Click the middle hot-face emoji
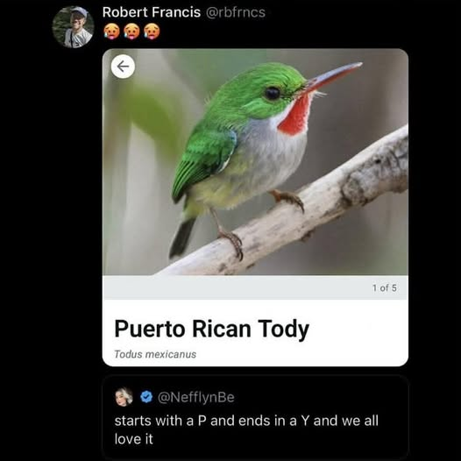The width and height of the screenshot is (461, 461). coord(131,32)
